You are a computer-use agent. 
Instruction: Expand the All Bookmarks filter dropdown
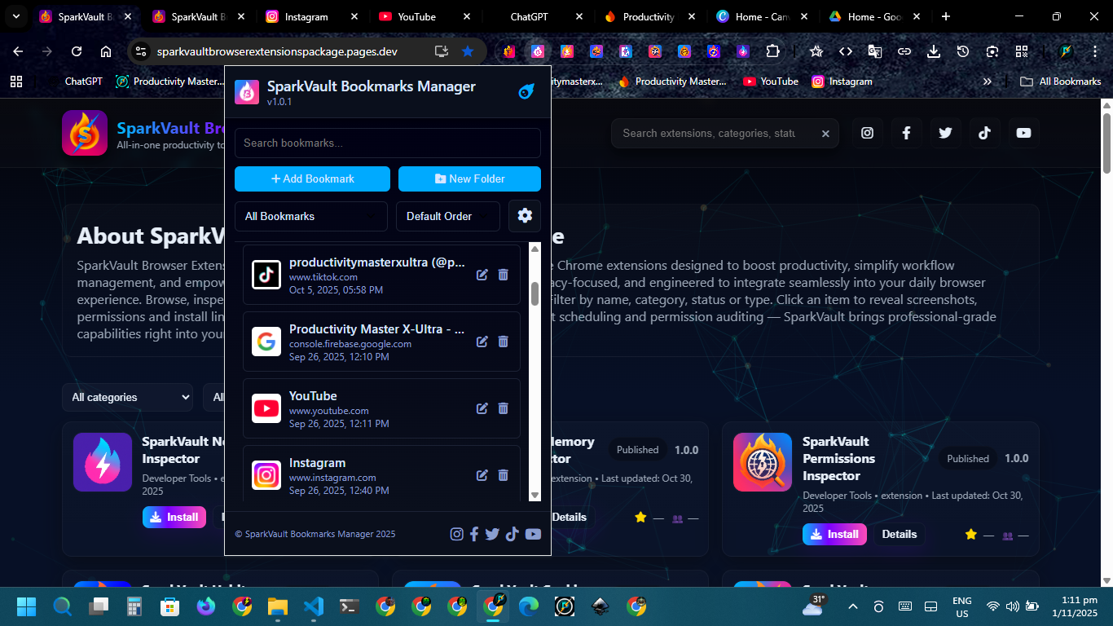click(310, 216)
